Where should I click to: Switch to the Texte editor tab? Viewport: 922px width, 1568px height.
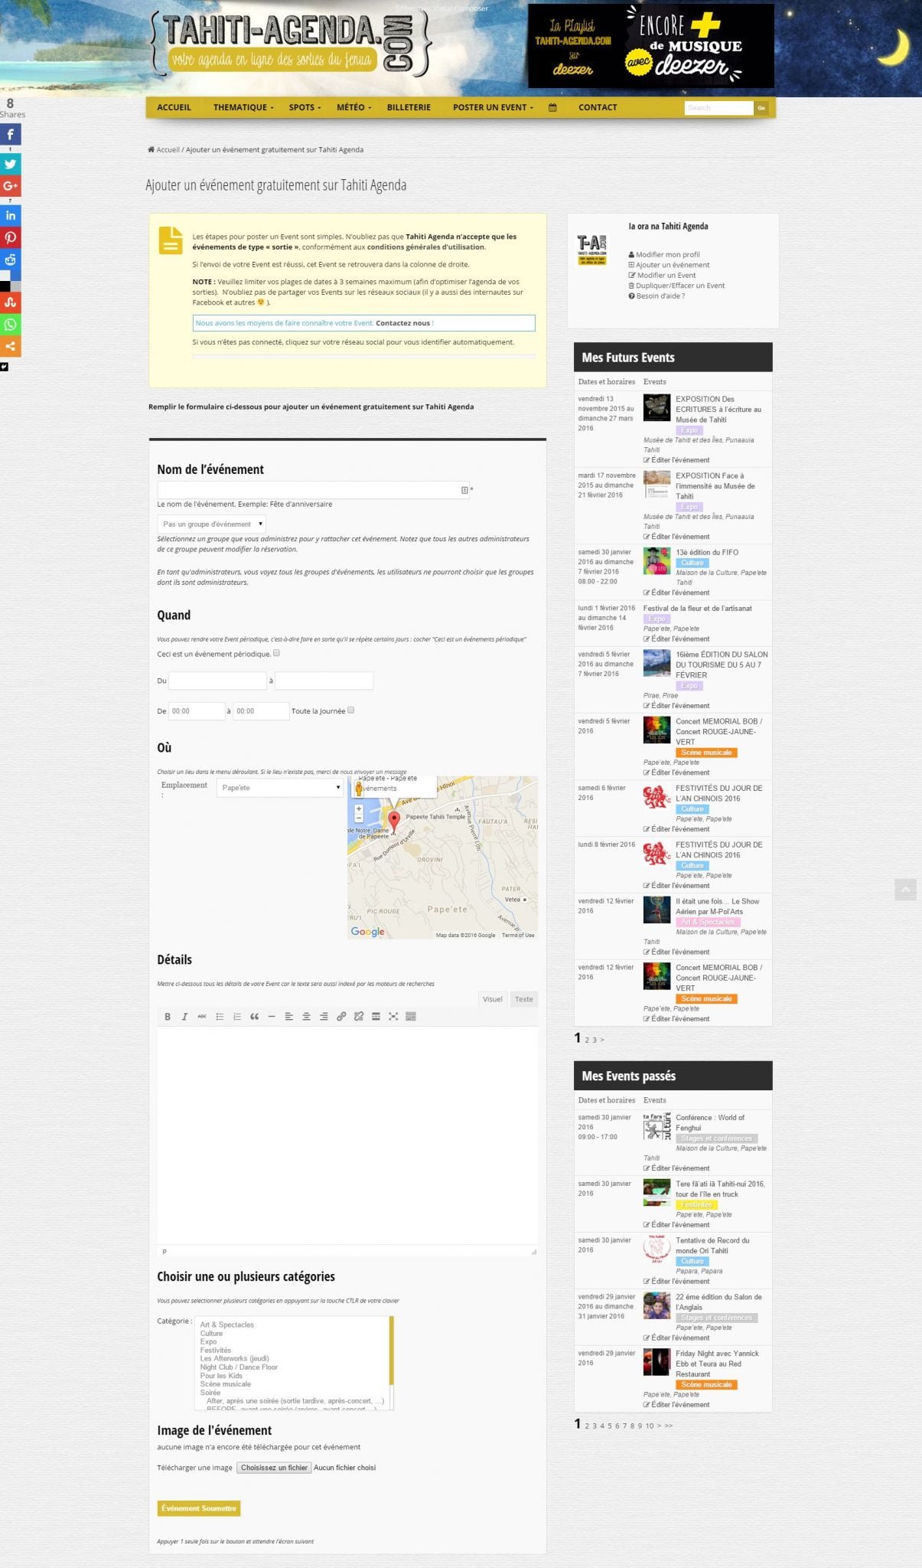point(523,999)
